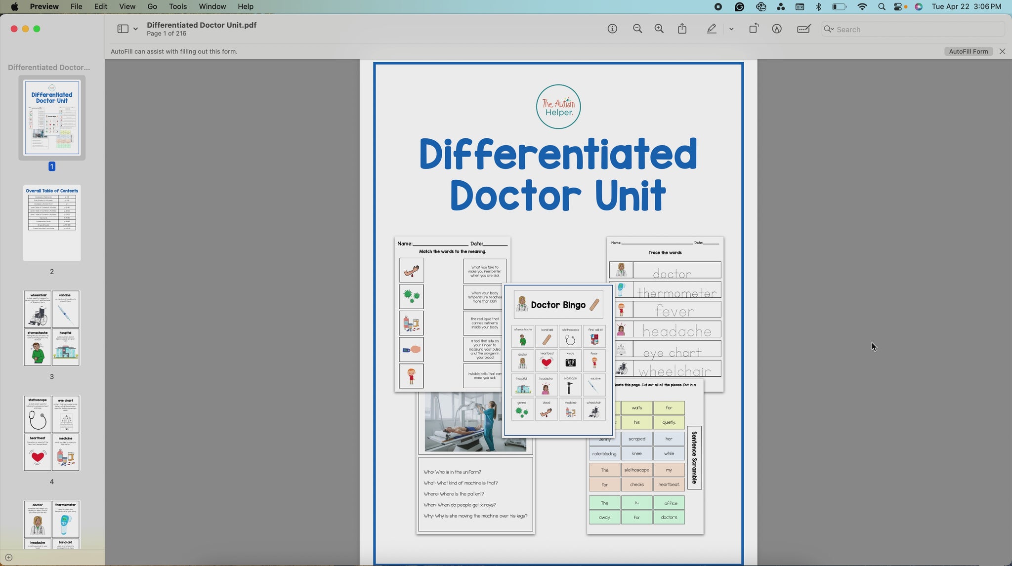Screen dimensions: 1012x566
Task: Select page 4 thumbnail with stethoscope
Action: coord(52,433)
